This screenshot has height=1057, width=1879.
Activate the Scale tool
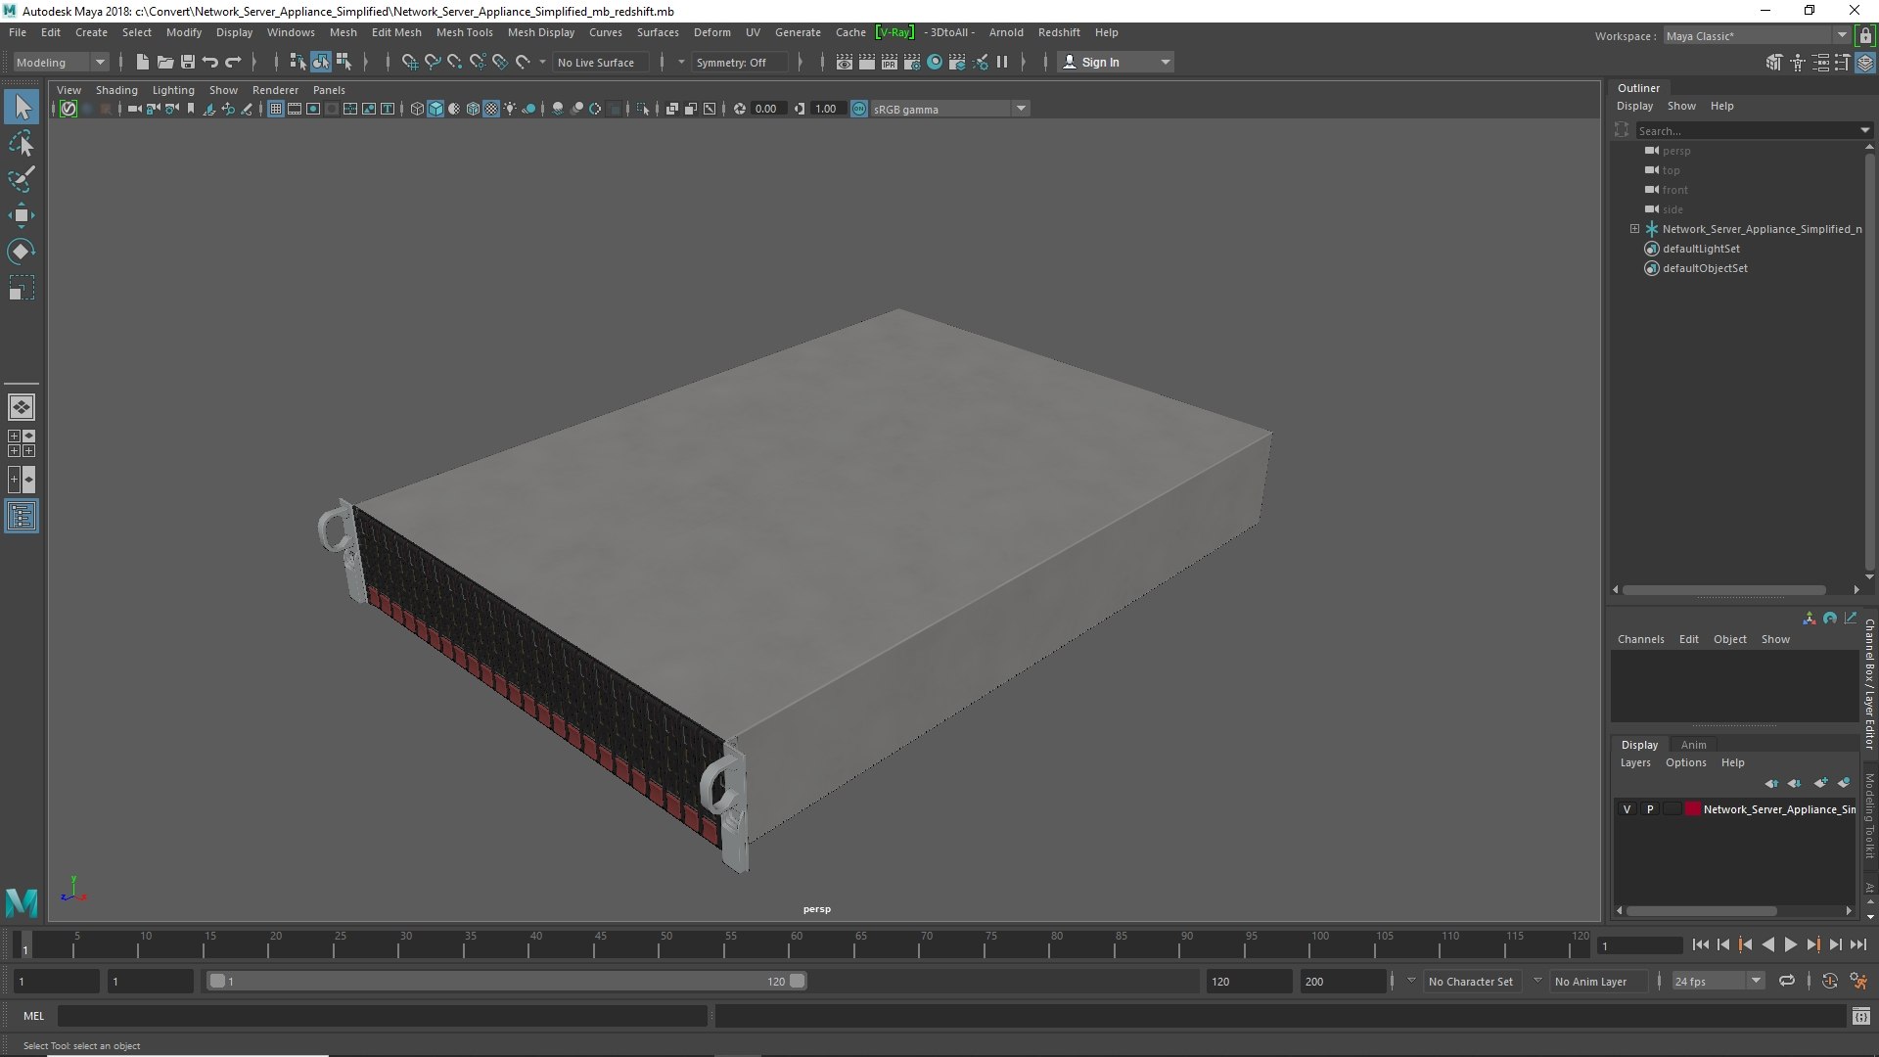click(x=22, y=288)
